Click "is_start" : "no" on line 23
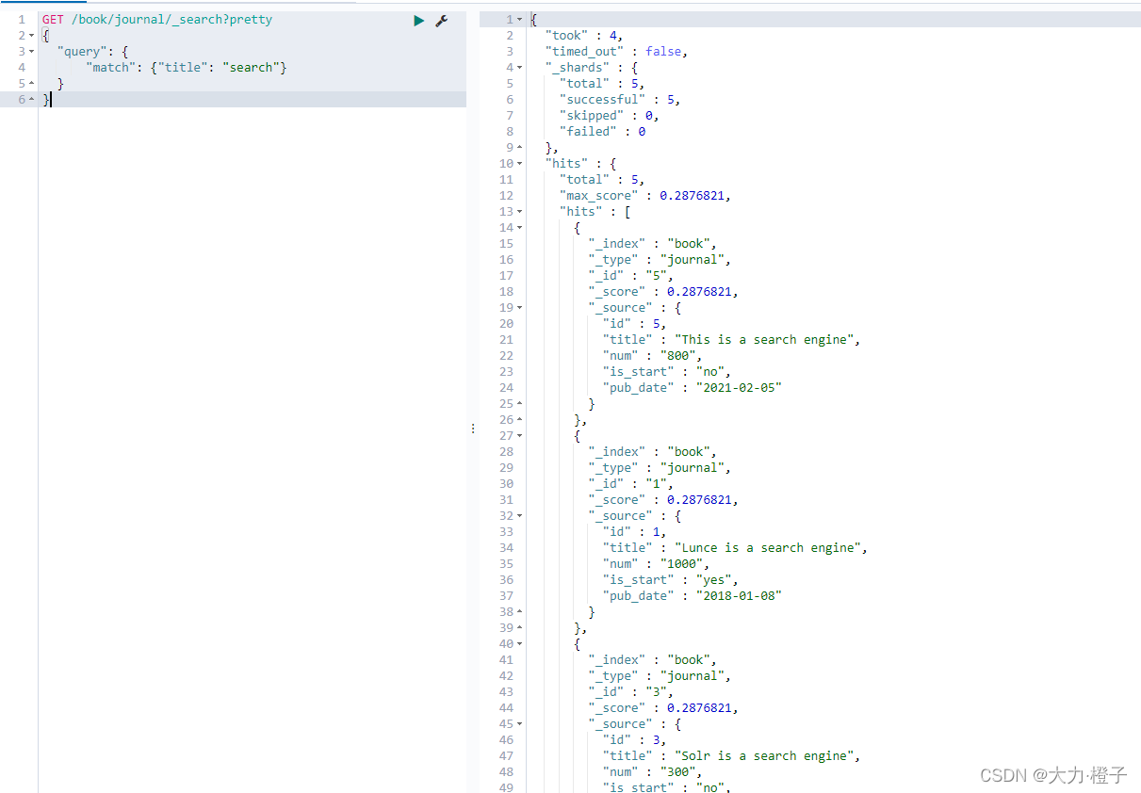This screenshot has height=793, width=1141. [x=667, y=371]
